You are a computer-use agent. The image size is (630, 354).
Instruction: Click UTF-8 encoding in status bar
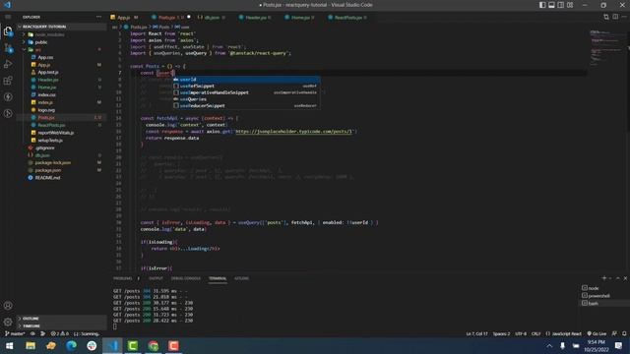point(521,333)
